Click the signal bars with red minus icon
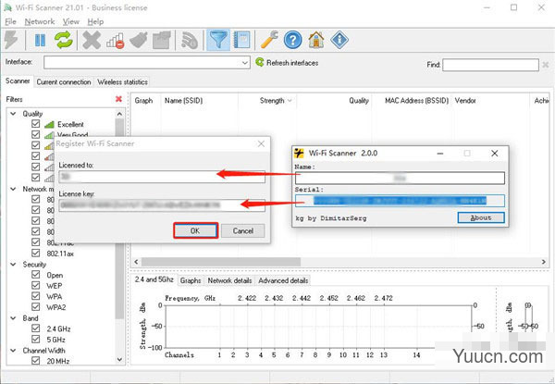 116,41
